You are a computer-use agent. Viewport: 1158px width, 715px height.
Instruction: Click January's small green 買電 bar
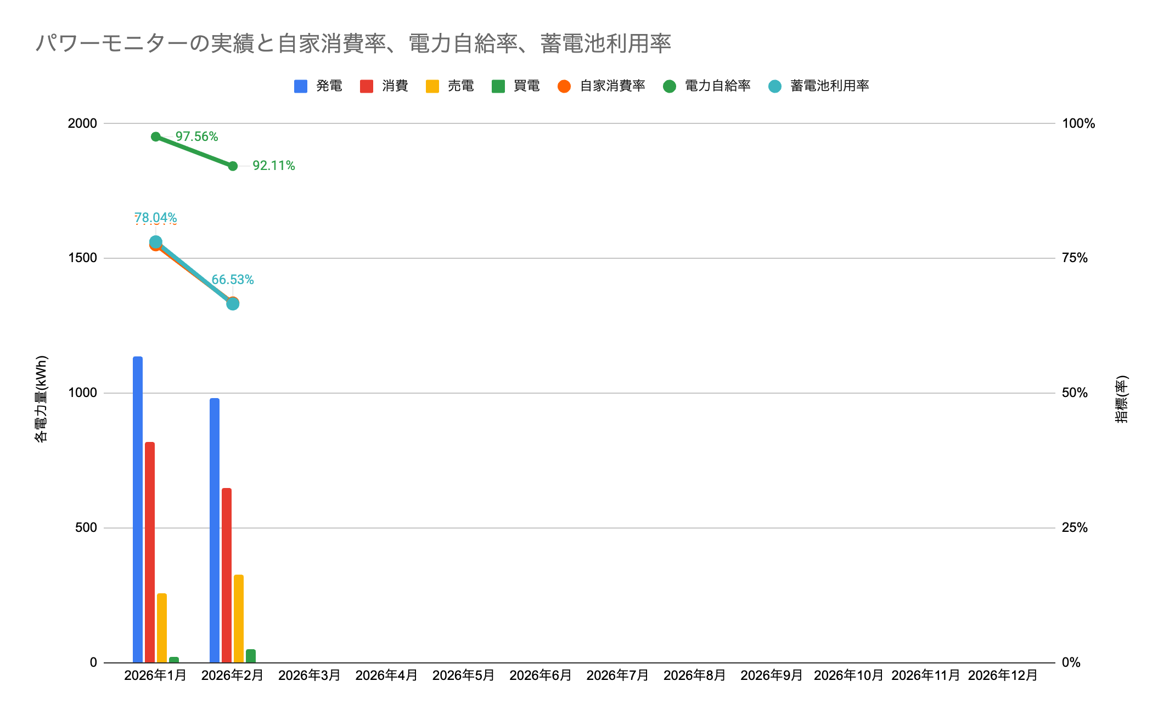(x=174, y=660)
